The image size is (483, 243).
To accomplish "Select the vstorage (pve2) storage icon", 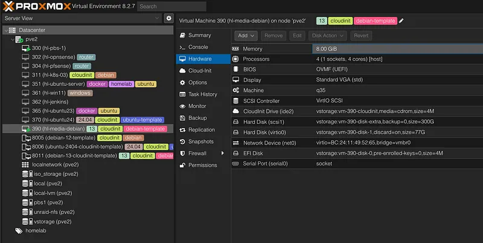I will point(25,221).
